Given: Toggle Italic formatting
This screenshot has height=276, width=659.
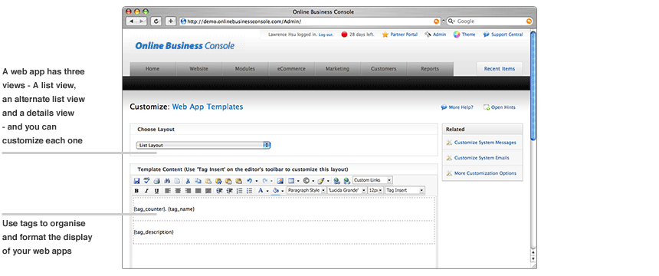Looking at the screenshot, I should (x=147, y=191).
